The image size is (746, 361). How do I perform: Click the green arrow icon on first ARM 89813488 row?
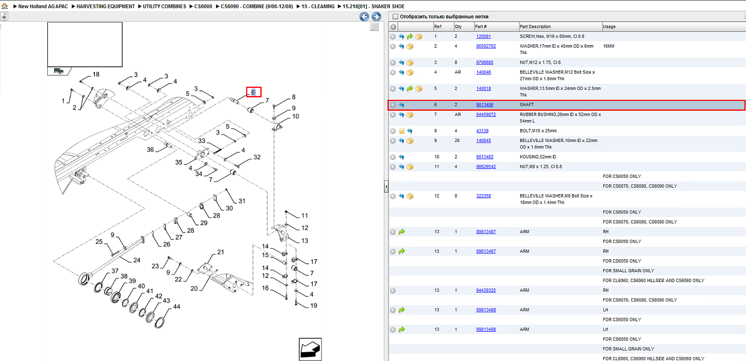click(401, 310)
